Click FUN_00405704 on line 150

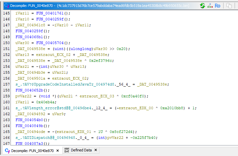47,42
